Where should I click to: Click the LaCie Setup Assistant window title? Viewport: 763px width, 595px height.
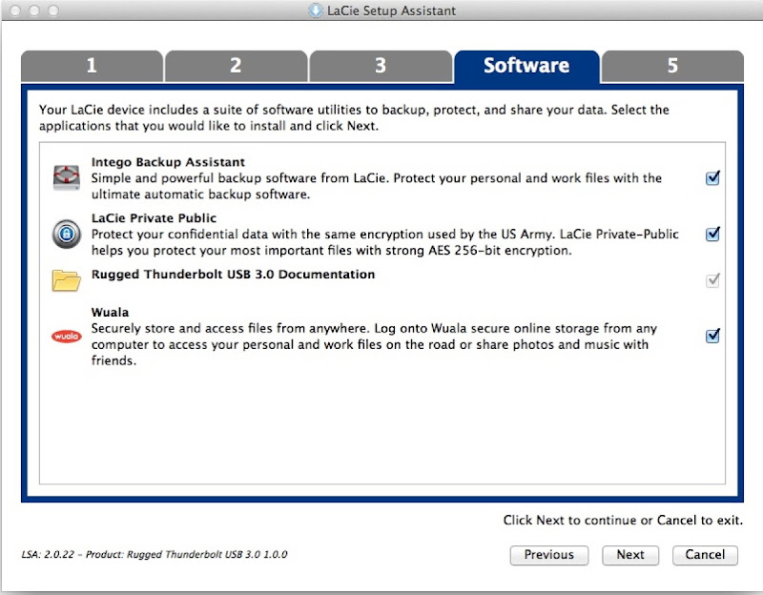tap(391, 10)
